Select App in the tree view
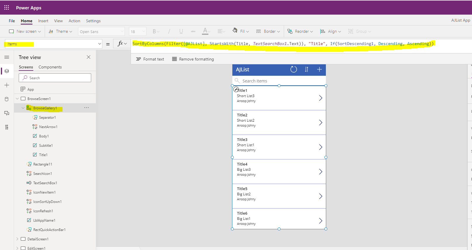Viewport: 472px width, 250px height. 31,89
